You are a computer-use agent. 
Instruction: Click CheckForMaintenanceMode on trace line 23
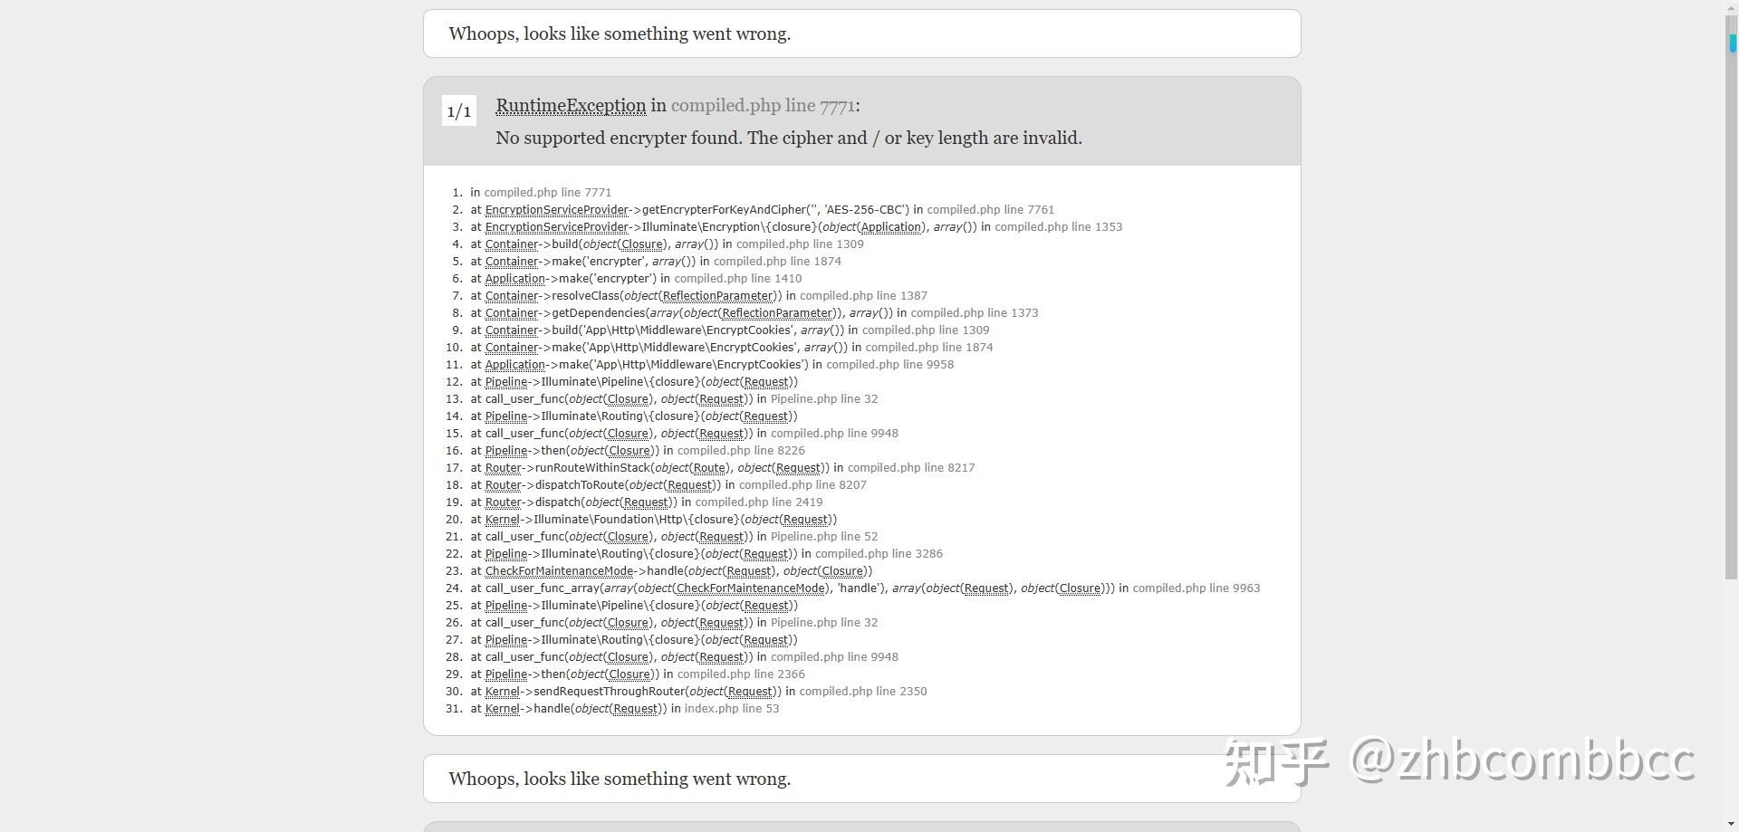559,571
